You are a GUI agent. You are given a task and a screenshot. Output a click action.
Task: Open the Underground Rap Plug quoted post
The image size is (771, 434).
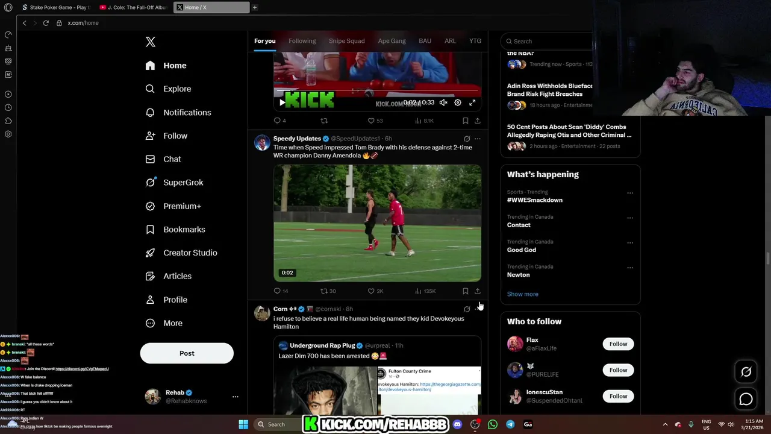(x=377, y=376)
